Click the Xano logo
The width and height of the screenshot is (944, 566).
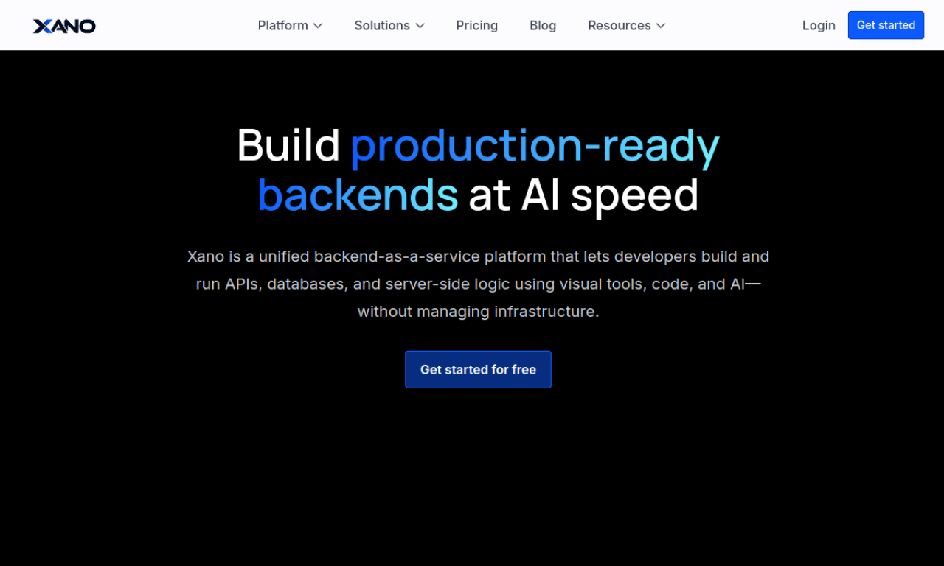coord(64,26)
